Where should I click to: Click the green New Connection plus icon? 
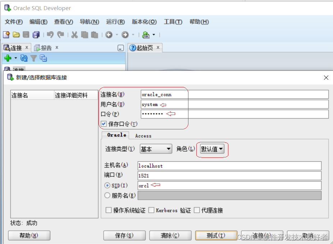[x=8, y=58]
